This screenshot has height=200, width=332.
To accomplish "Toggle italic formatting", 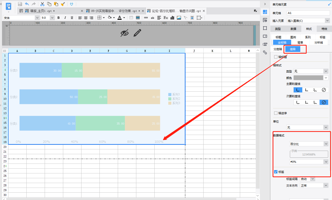I will coord(65,18).
